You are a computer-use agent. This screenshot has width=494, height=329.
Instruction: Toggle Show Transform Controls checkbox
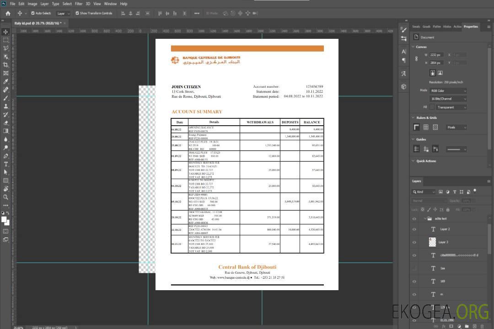[77, 13]
